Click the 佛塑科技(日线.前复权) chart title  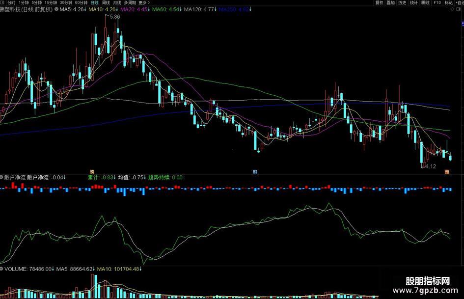[x=27, y=9]
